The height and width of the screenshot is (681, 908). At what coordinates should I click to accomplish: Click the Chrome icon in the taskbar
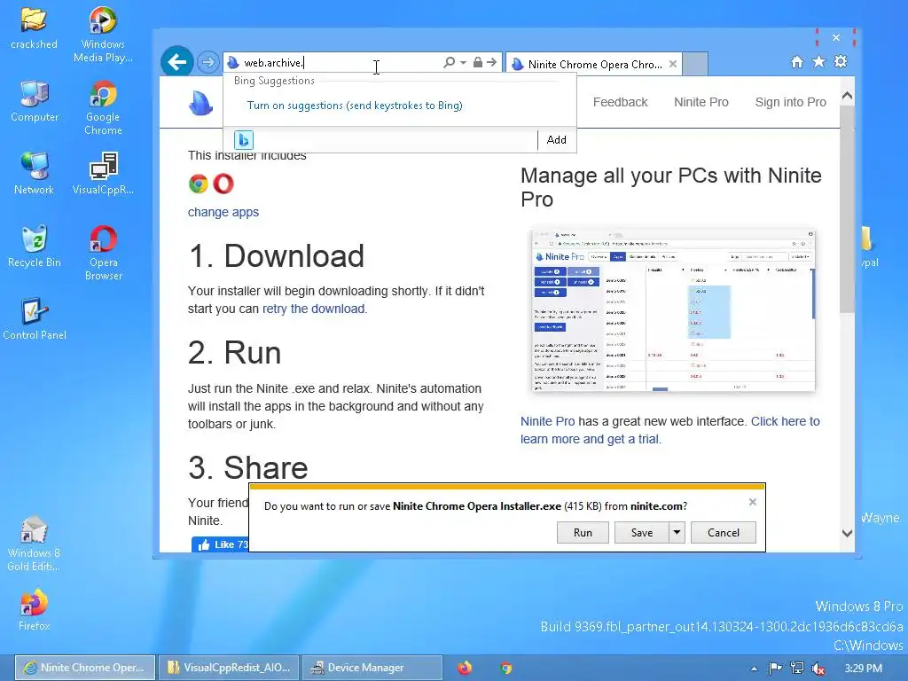506,669
